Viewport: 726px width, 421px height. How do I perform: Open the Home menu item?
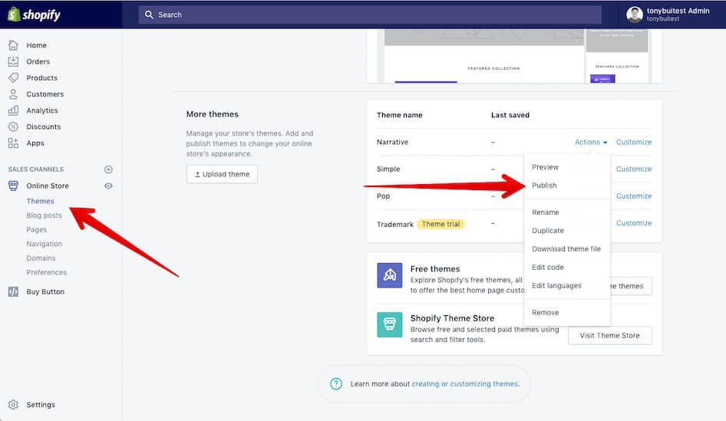coord(36,45)
